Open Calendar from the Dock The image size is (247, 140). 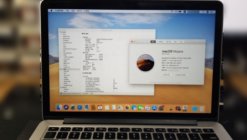[100, 107]
